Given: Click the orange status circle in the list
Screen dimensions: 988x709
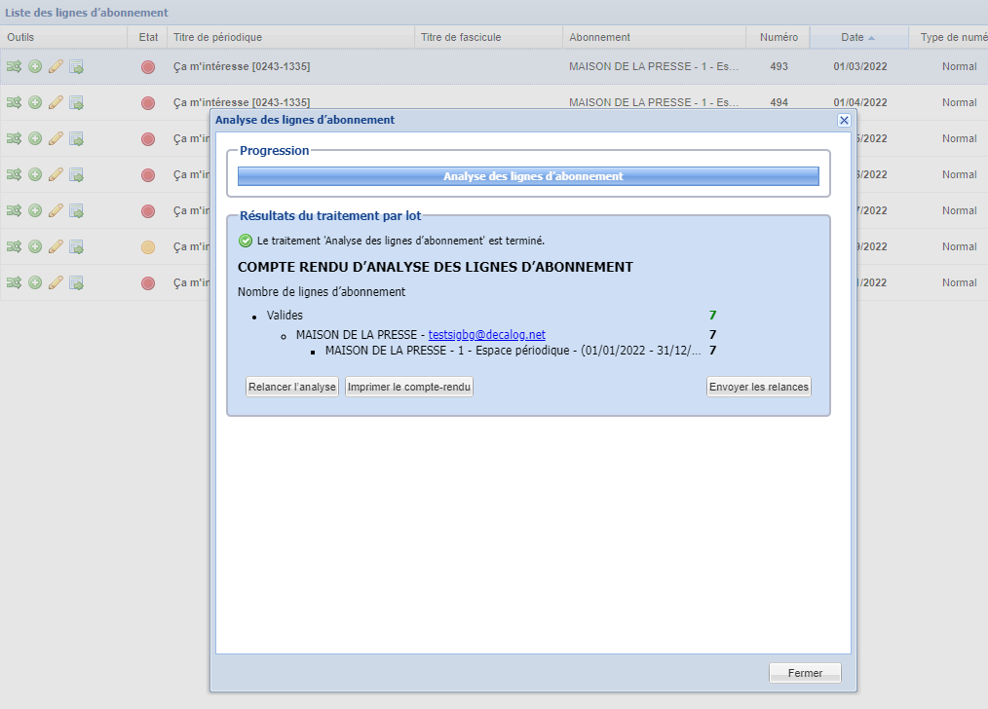Looking at the screenshot, I should [x=148, y=247].
